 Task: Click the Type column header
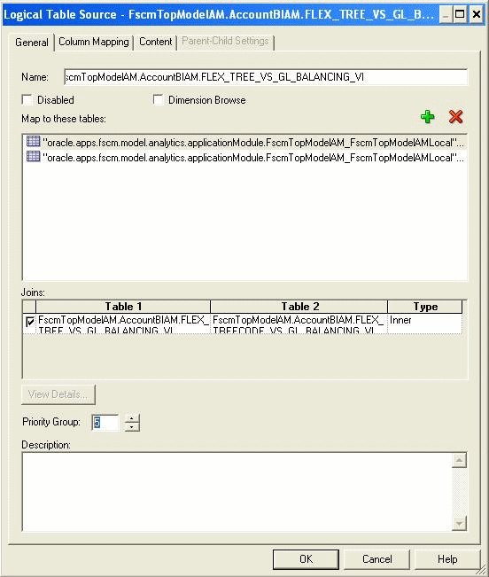click(425, 307)
